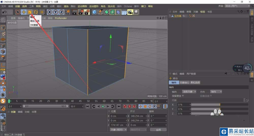Open the 渲染 menu in the menu bar
The width and height of the screenshot is (254, 136).
[66, 6]
